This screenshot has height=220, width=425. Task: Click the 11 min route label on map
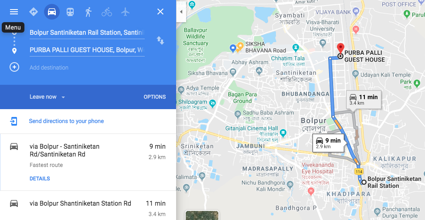[x=364, y=100]
